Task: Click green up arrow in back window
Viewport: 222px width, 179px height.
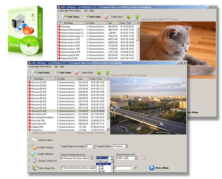Action: click(137, 17)
